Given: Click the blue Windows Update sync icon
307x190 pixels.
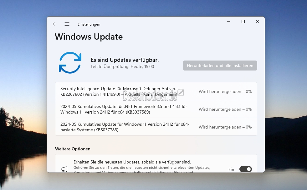Looking at the screenshot, I should (70, 63).
